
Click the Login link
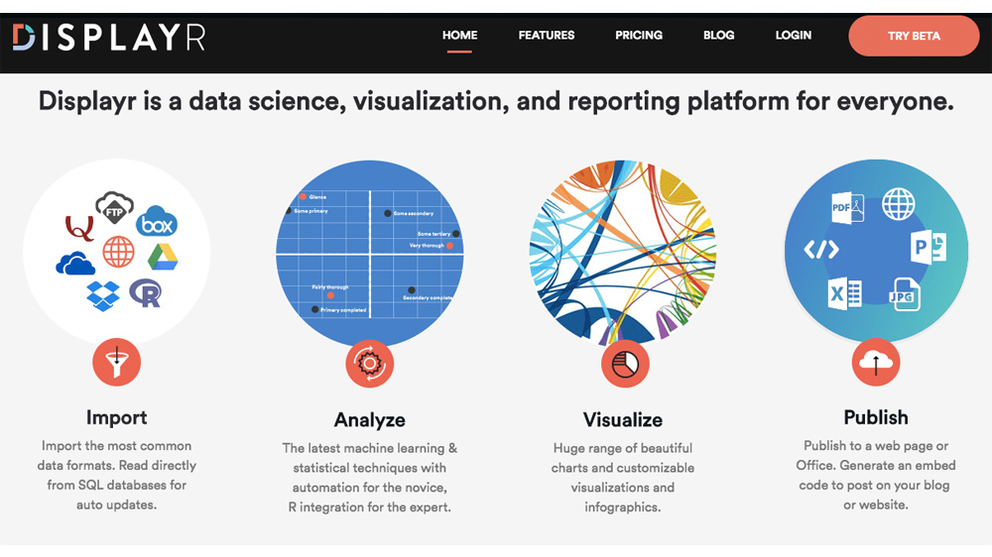click(794, 36)
